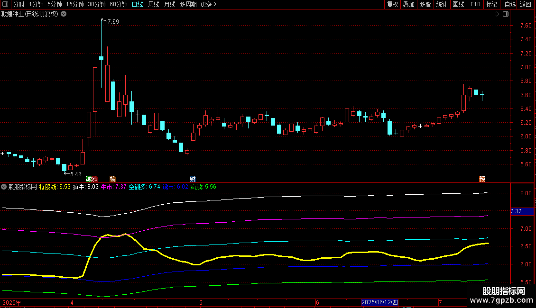Image resolution: width=536 pixels, height=308 pixels.
Task: Click the 7.00 price axis label
Action: tap(526, 67)
